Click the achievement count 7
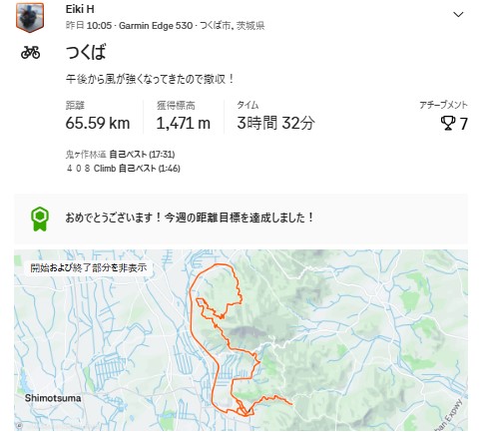This screenshot has height=432, width=482. point(464,124)
